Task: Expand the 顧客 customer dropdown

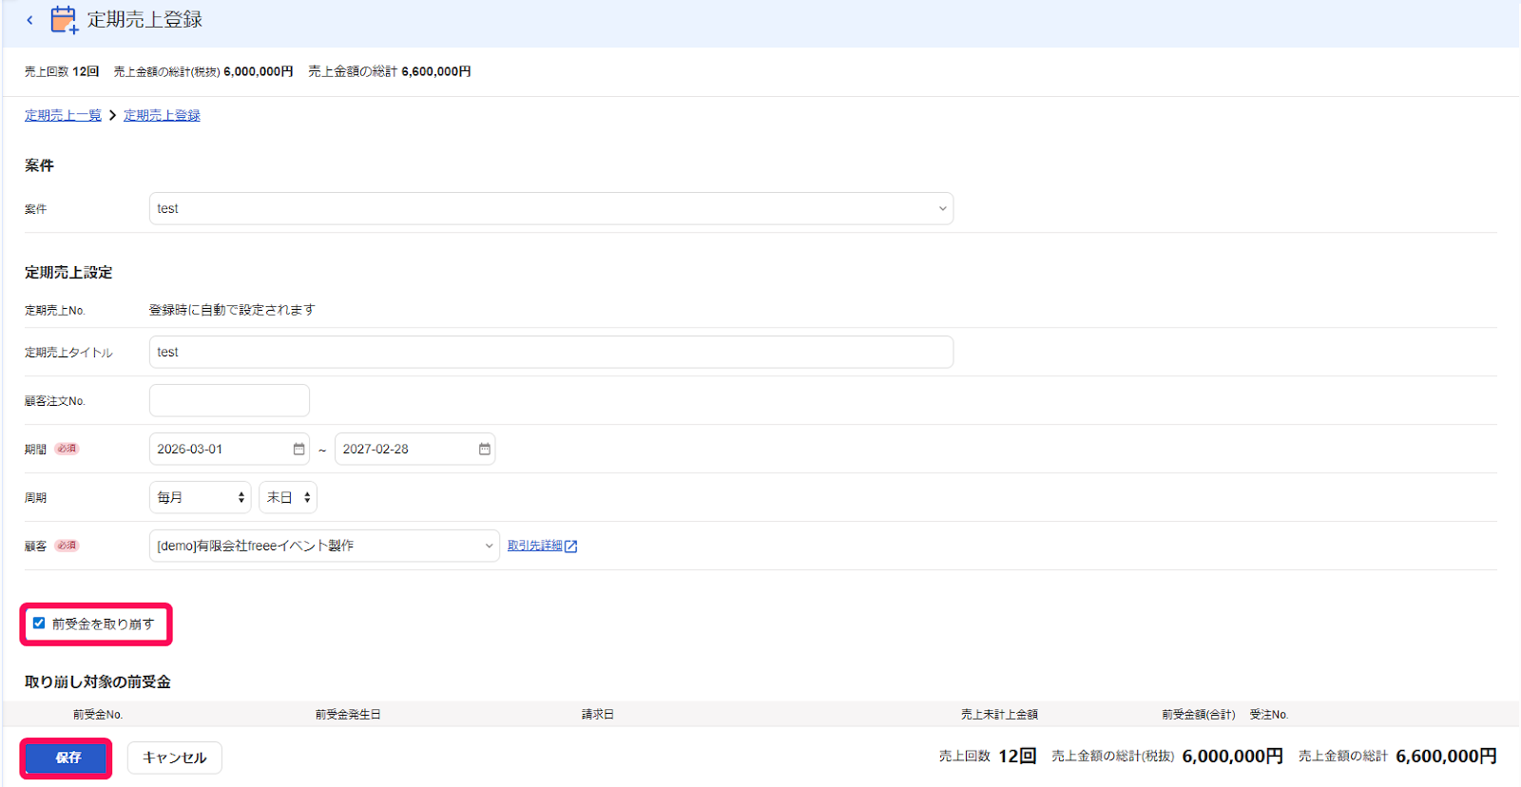Action: [x=324, y=546]
